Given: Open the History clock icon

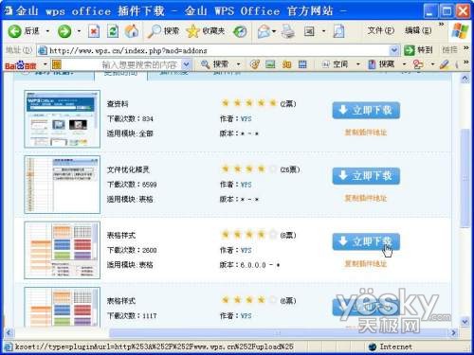Looking at the screenshot, I should coord(240,31).
